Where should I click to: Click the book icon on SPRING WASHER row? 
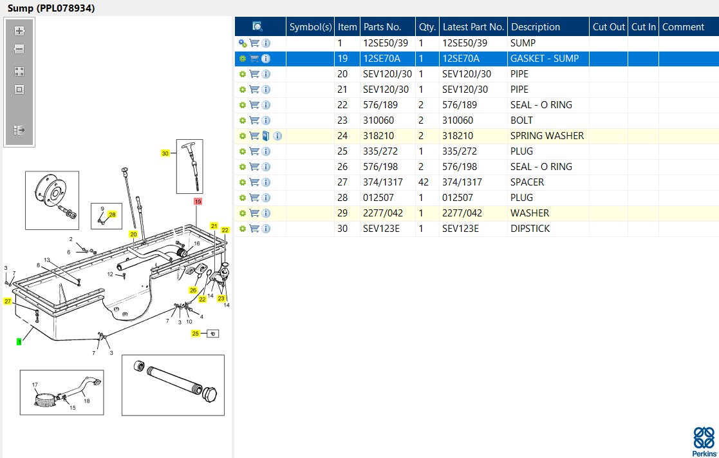tap(266, 136)
